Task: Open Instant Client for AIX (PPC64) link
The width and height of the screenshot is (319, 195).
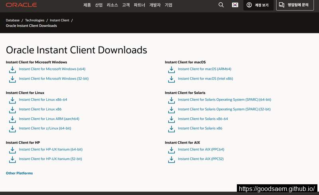Action: click(x=201, y=149)
